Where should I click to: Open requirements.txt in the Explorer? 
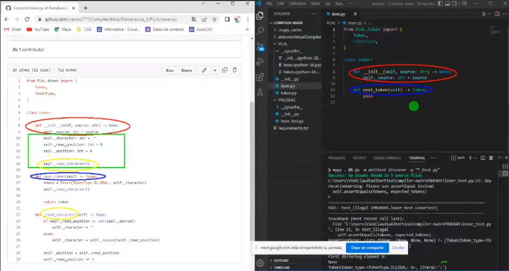[x=293, y=128]
